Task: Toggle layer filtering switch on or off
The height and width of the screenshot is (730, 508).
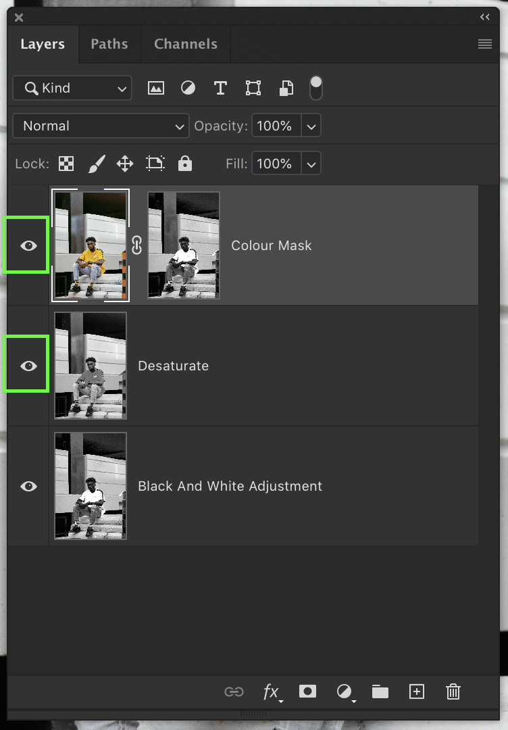Action: point(316,88)
